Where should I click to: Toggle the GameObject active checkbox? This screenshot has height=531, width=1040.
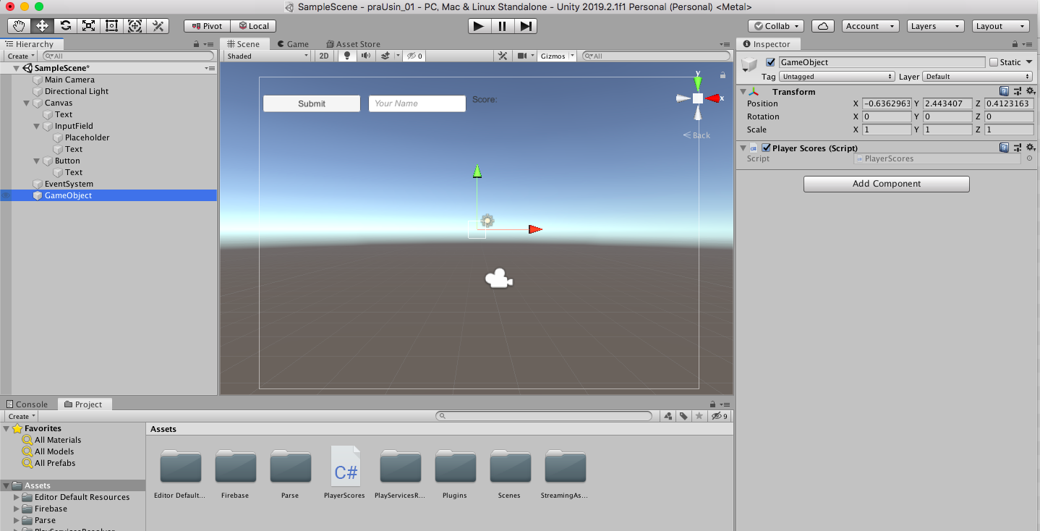[x=770, y=62]
